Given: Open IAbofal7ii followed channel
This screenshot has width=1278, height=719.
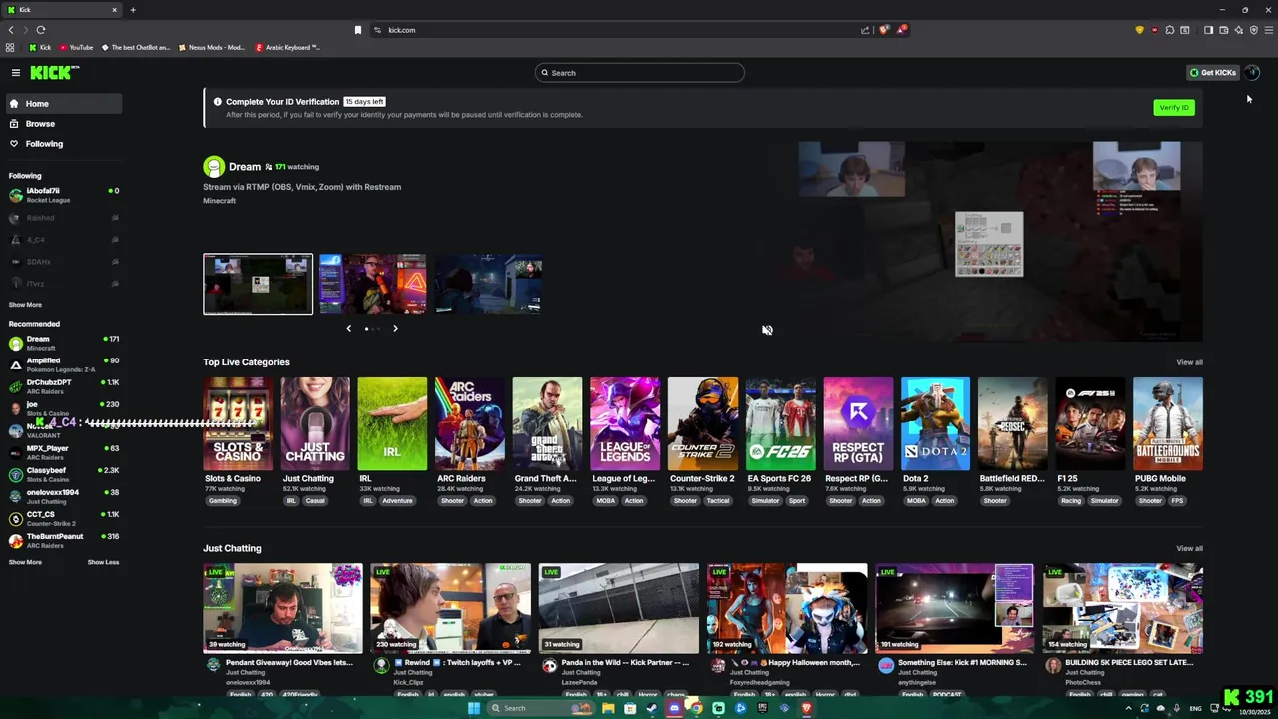Looking at the screenshot, I should tap(63, 195).
